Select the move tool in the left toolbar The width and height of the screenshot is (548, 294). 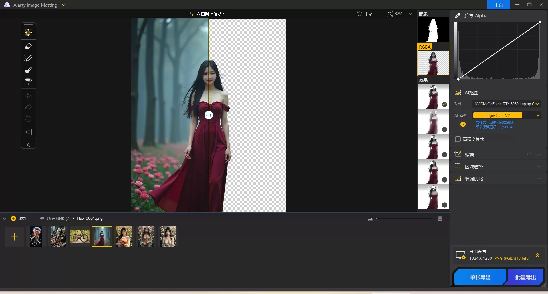[28, 32]
